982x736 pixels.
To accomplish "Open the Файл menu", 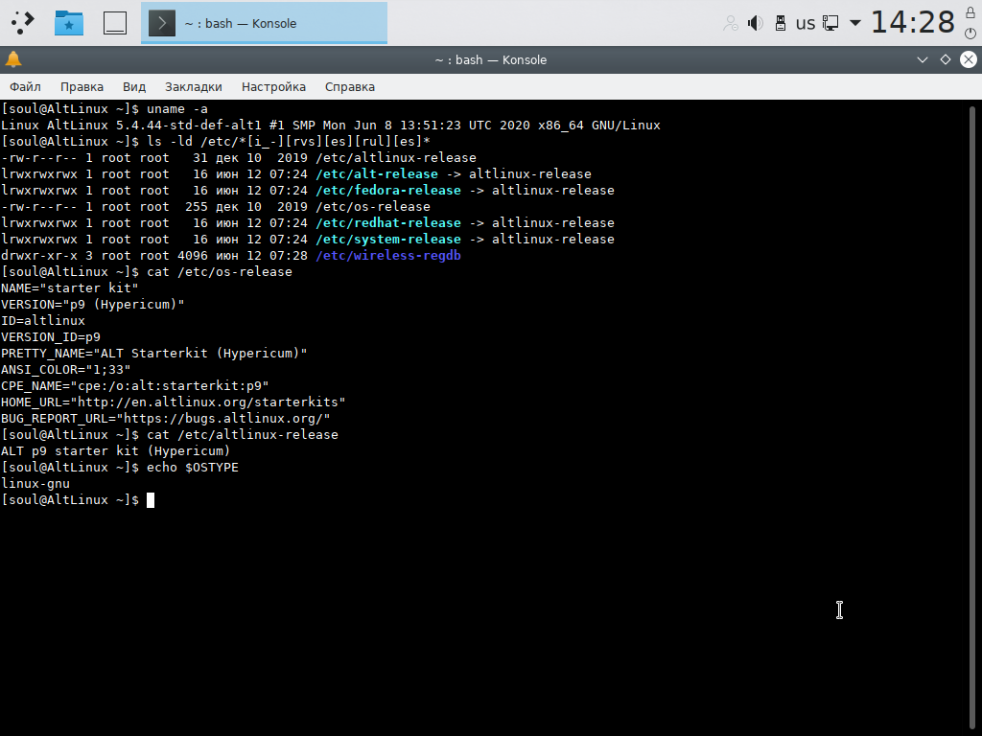I will tap(25, 87).
